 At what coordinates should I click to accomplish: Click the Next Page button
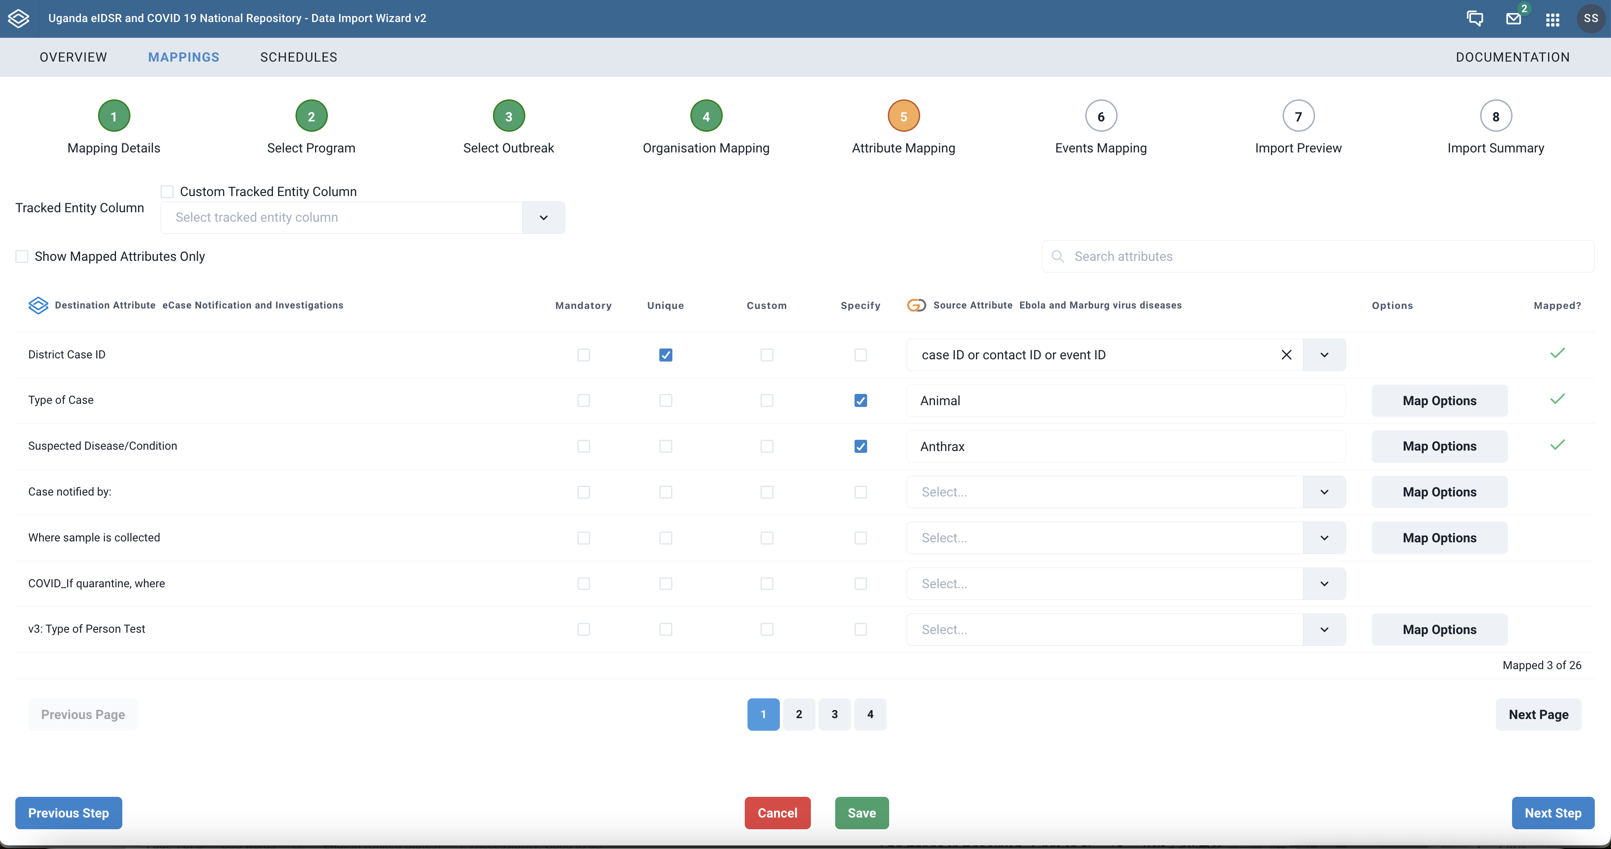coord(1539,715)
